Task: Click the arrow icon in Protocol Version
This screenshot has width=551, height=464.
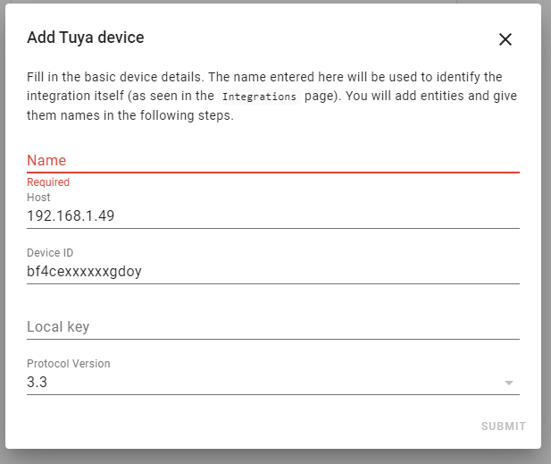Action: click(509, 383)
